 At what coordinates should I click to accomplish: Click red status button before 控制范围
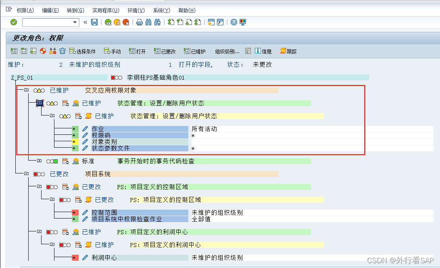click(x=75, y=212)
